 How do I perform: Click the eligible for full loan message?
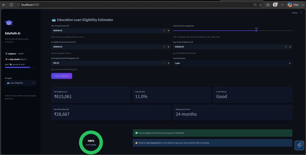coord(213,133)
